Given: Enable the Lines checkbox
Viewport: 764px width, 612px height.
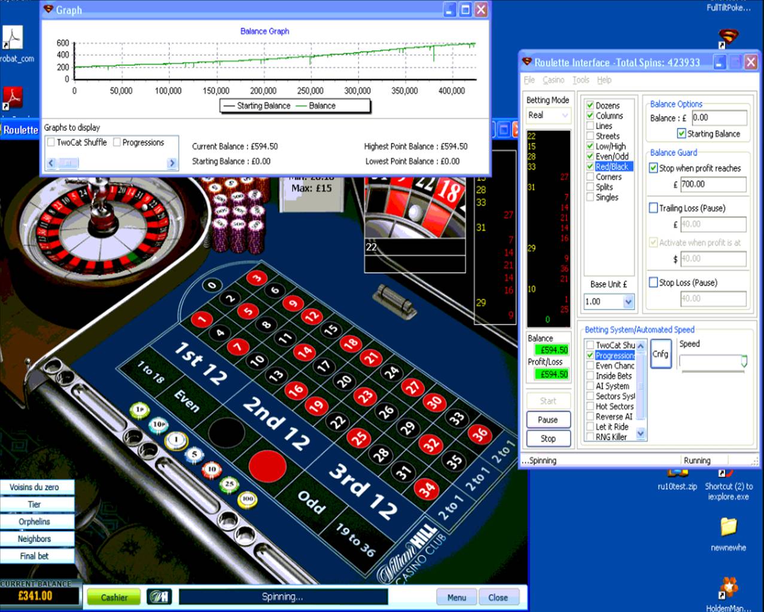Looking at the screenshot, I should (x=590, y=126).
